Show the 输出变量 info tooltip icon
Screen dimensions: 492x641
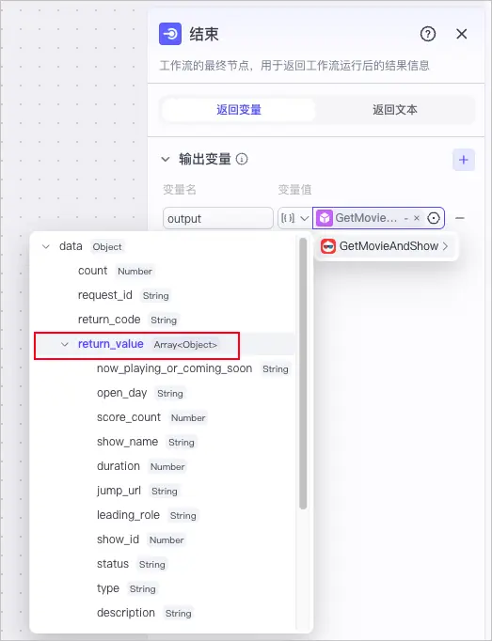point(242,159)
